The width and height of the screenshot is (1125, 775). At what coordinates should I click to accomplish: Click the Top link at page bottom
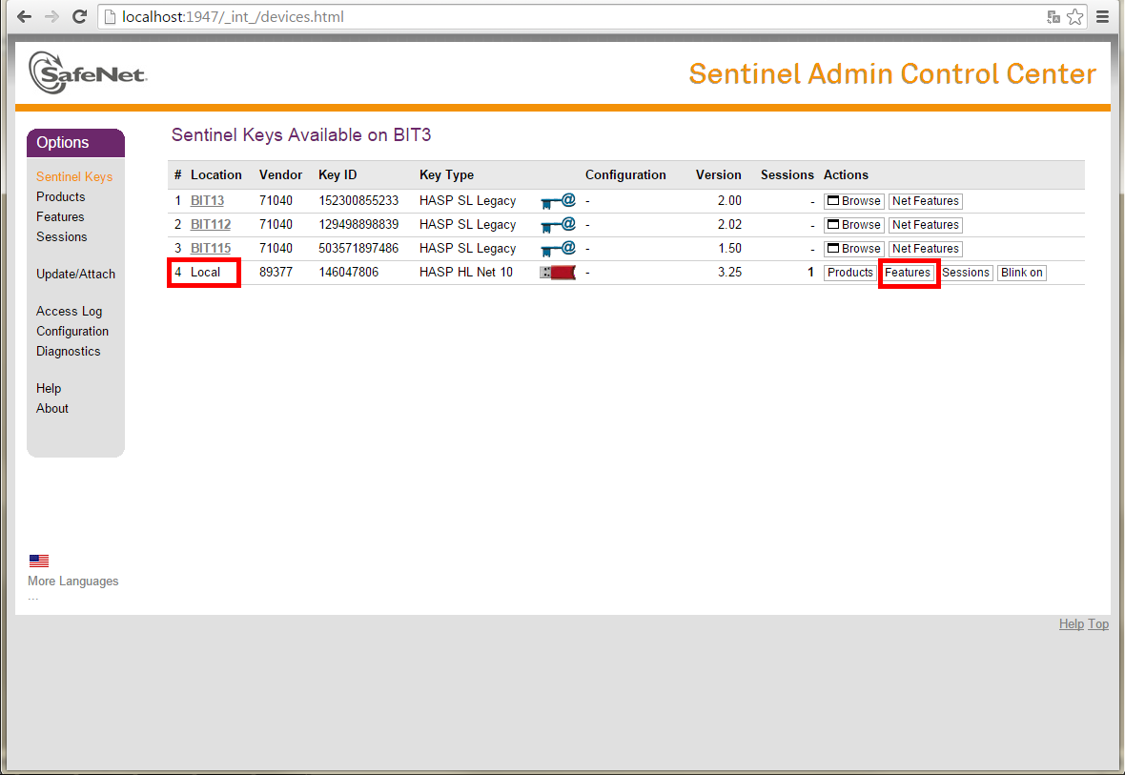(x=1097, y=624)
